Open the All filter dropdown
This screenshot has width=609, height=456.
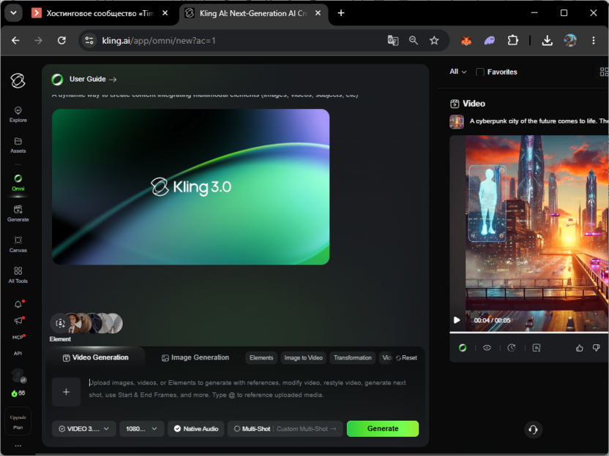458,72
